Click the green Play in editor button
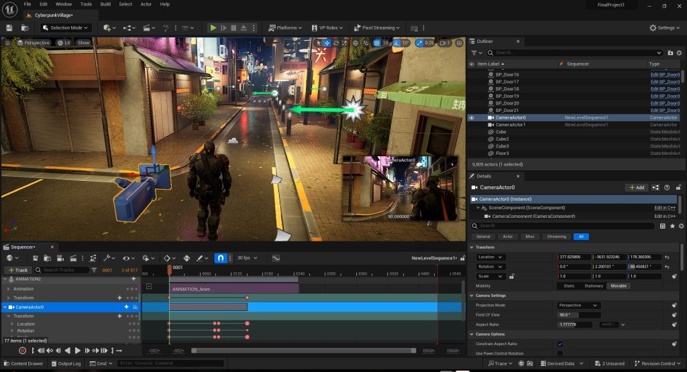The height and width of the screenshot is (372, 687). (213, 28)
